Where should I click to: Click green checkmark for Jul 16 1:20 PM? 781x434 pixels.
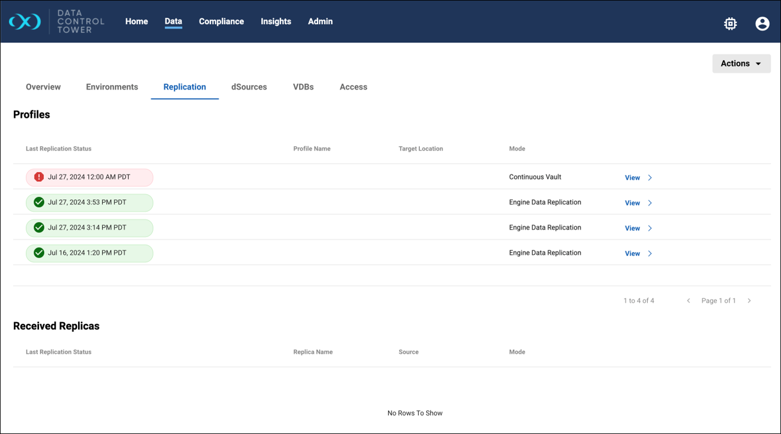coord(39,253)
